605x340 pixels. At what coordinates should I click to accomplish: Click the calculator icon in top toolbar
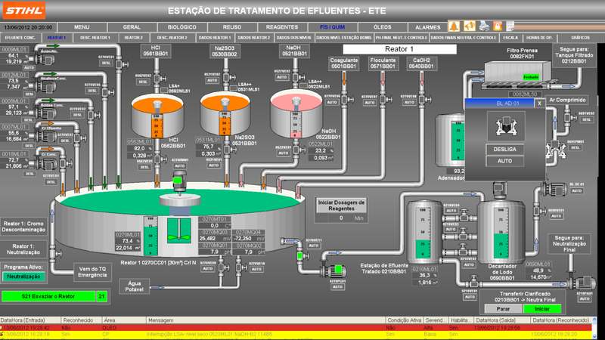(x=510, y=26)
